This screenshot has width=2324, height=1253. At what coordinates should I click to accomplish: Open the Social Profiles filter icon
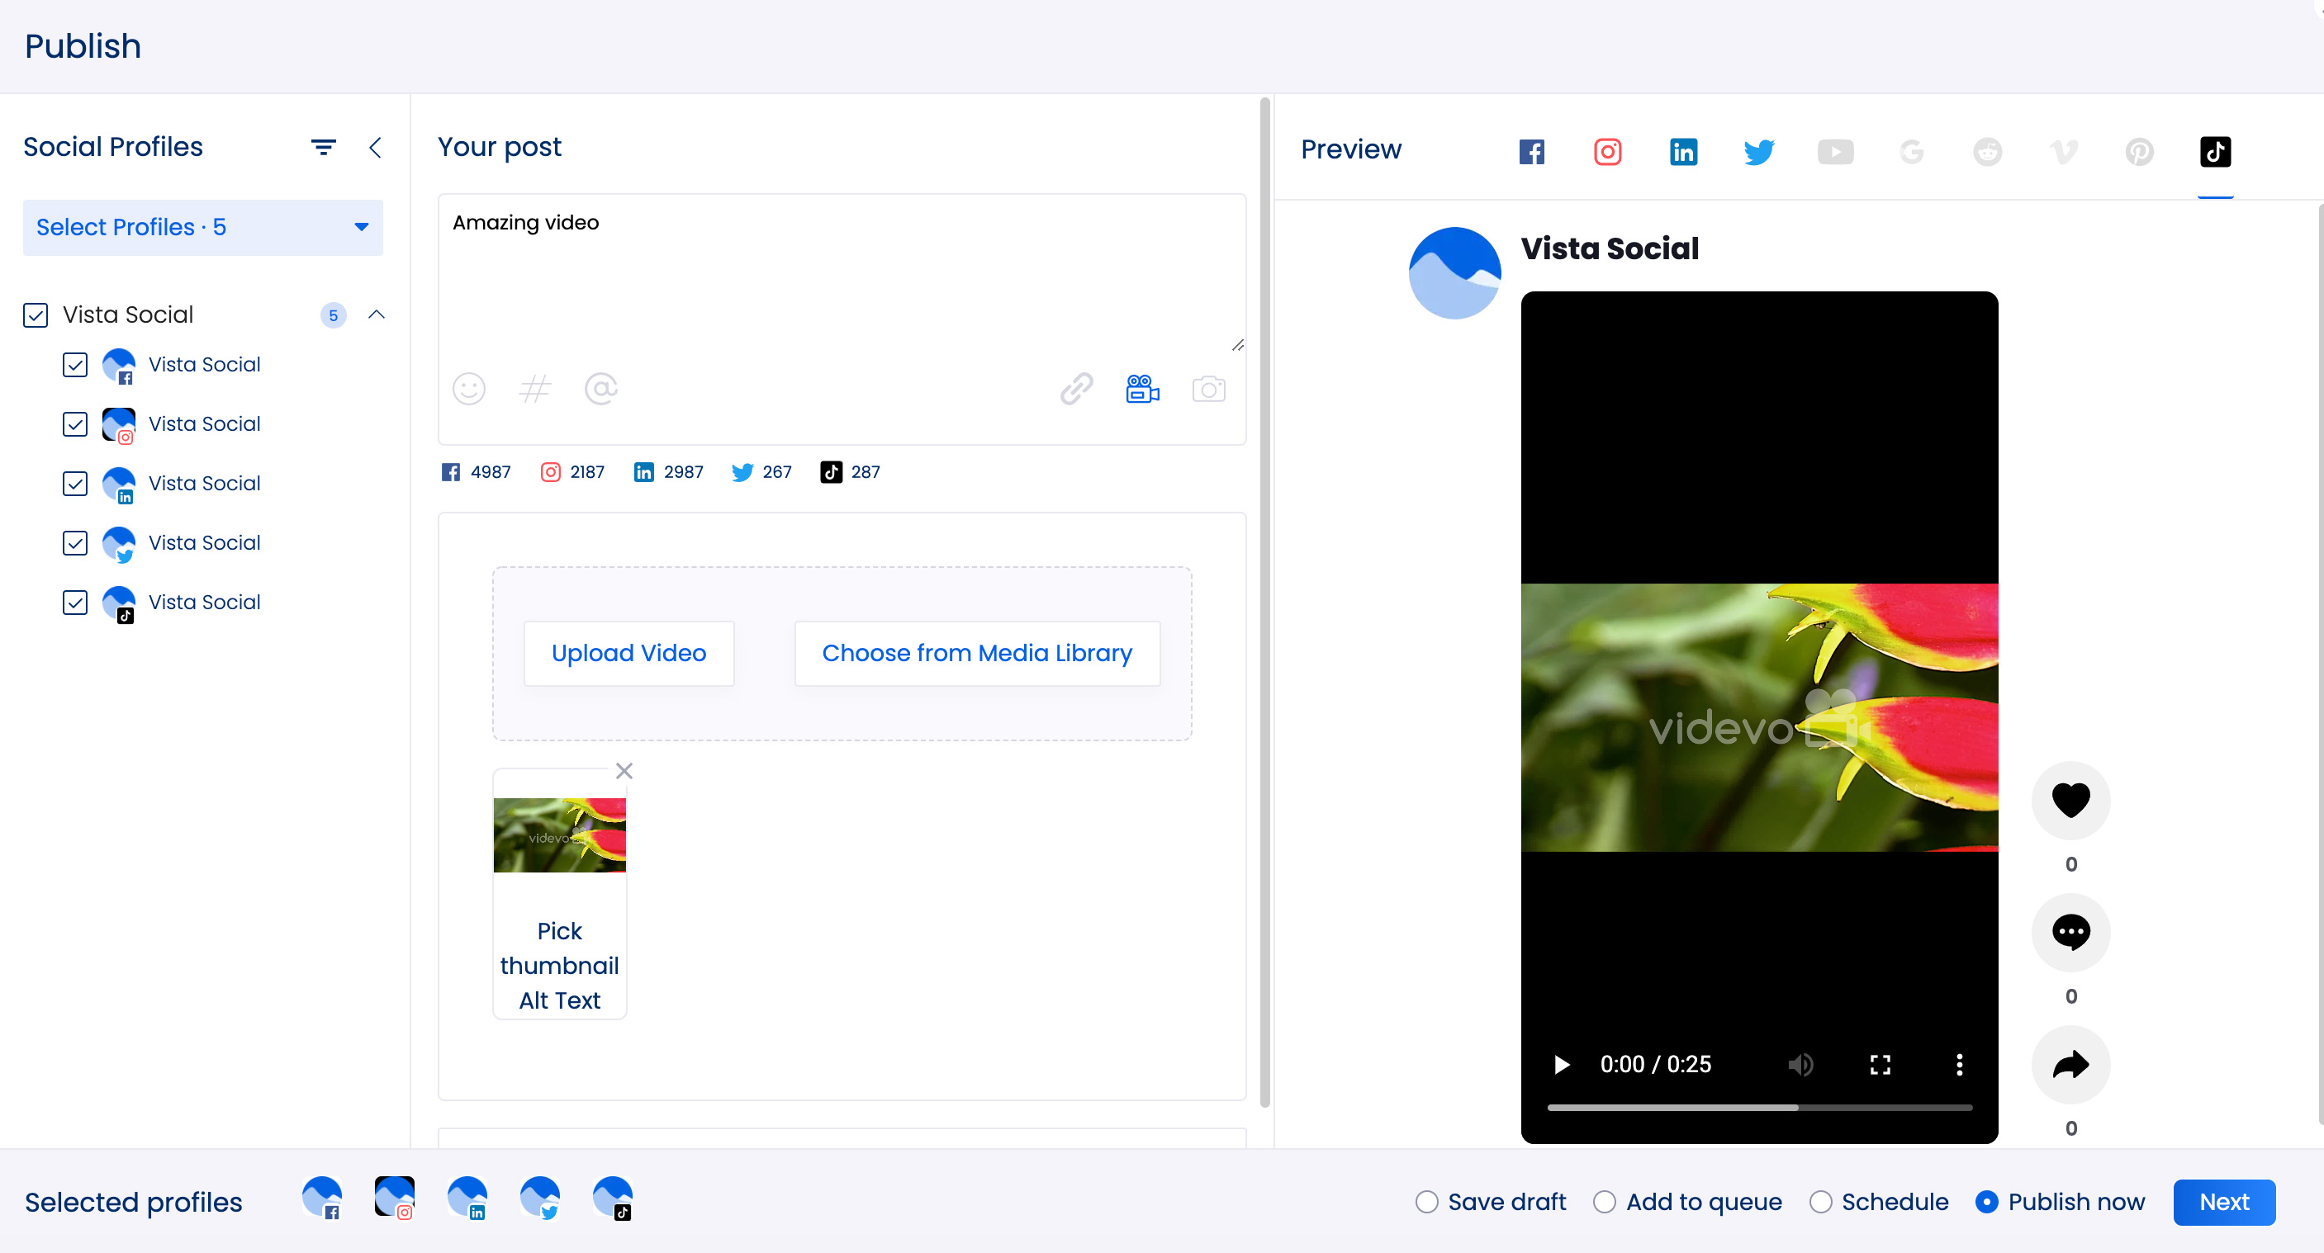[x=323, y=147]
